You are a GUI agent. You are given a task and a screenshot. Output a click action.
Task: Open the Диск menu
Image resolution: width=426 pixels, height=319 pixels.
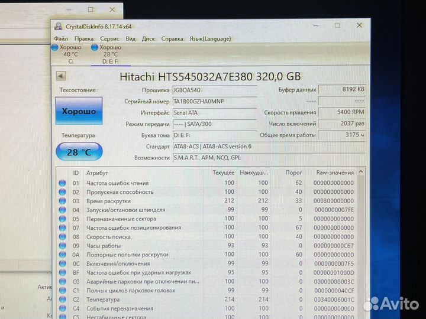[x=149, y=38]
